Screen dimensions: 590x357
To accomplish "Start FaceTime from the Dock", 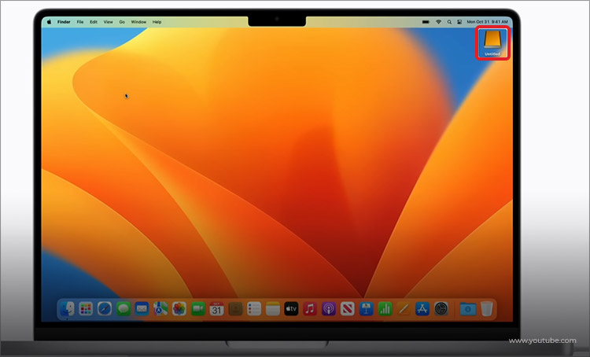I will click(x=198, y=309).
